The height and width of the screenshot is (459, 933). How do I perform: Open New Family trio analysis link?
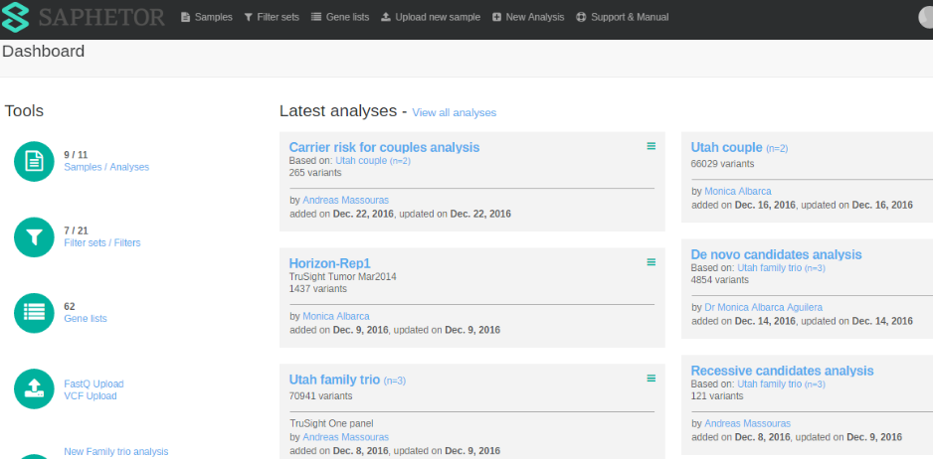click(x=116, y=452)
